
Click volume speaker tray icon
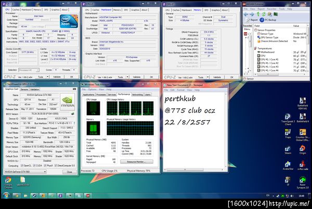click(x=292, y=196)
